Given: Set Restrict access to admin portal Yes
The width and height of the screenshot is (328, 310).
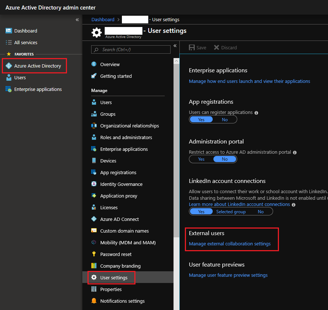Looking at the screenshot, I should pyautogui.click(x=201, y=159).
